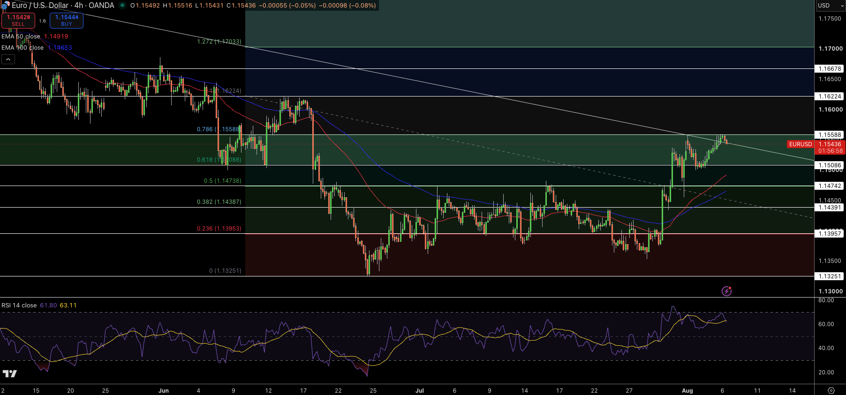Click the 1.16678 price axis label

830,69
